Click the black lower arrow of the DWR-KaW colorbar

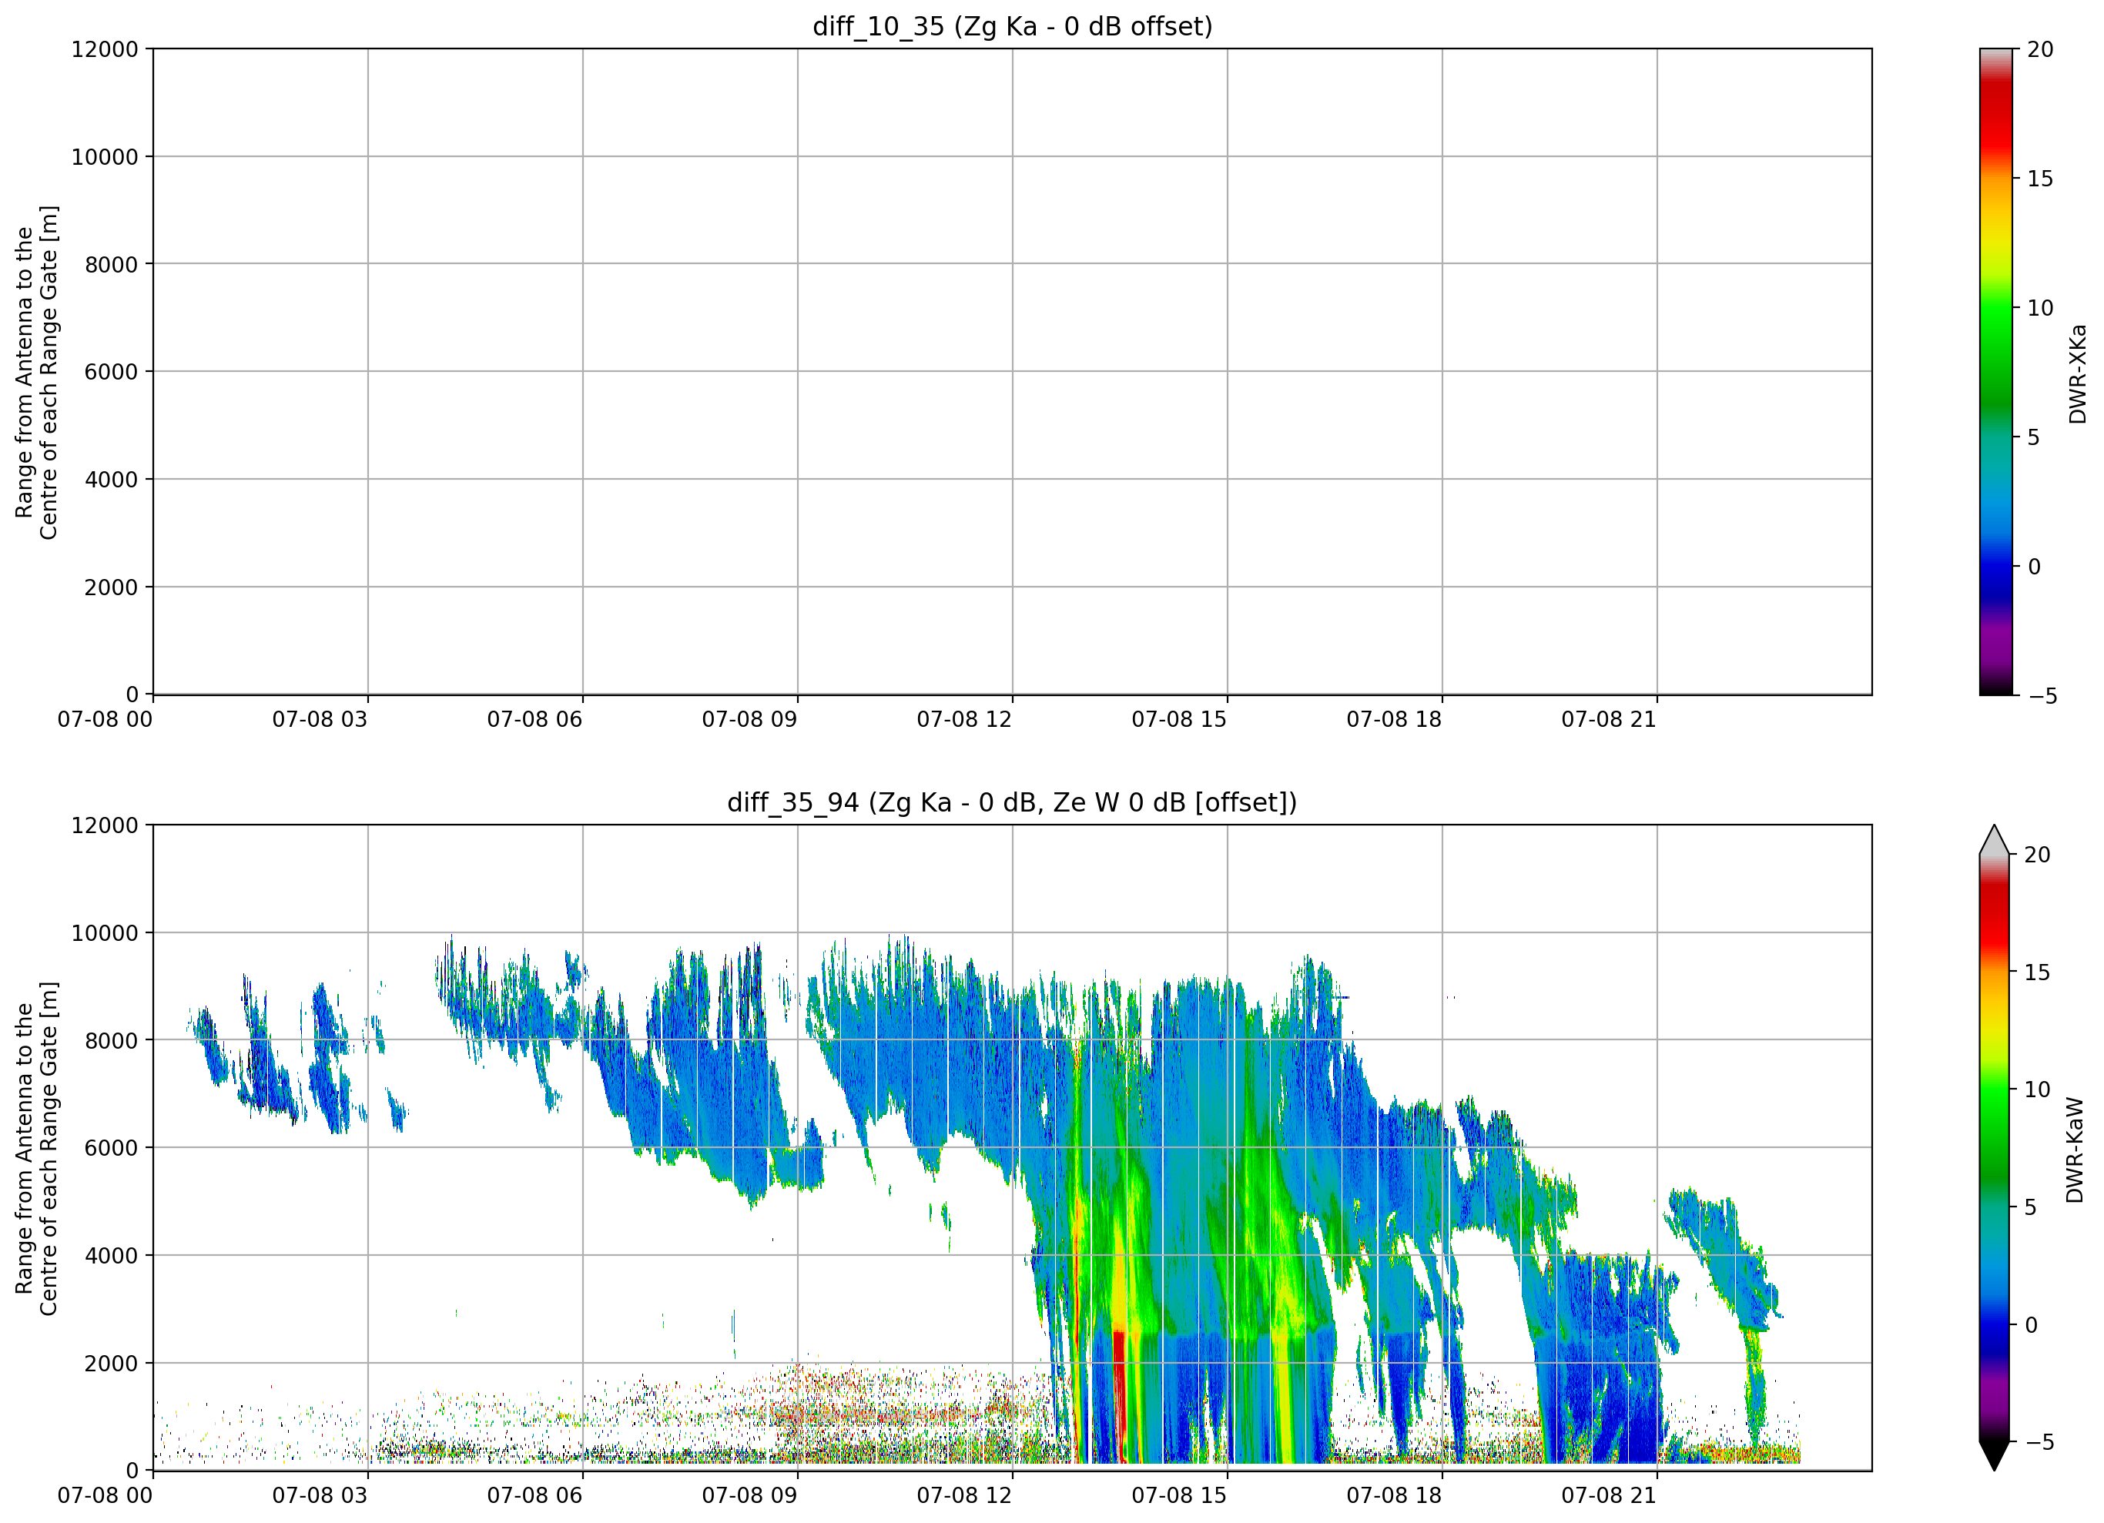(1994, 1455)
